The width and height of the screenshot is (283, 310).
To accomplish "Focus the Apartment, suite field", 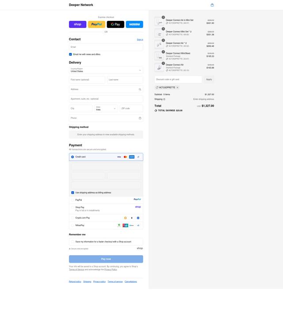I will click(x=106, y=99).
